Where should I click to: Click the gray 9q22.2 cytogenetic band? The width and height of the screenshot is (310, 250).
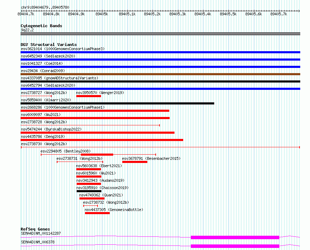[160, 34]
